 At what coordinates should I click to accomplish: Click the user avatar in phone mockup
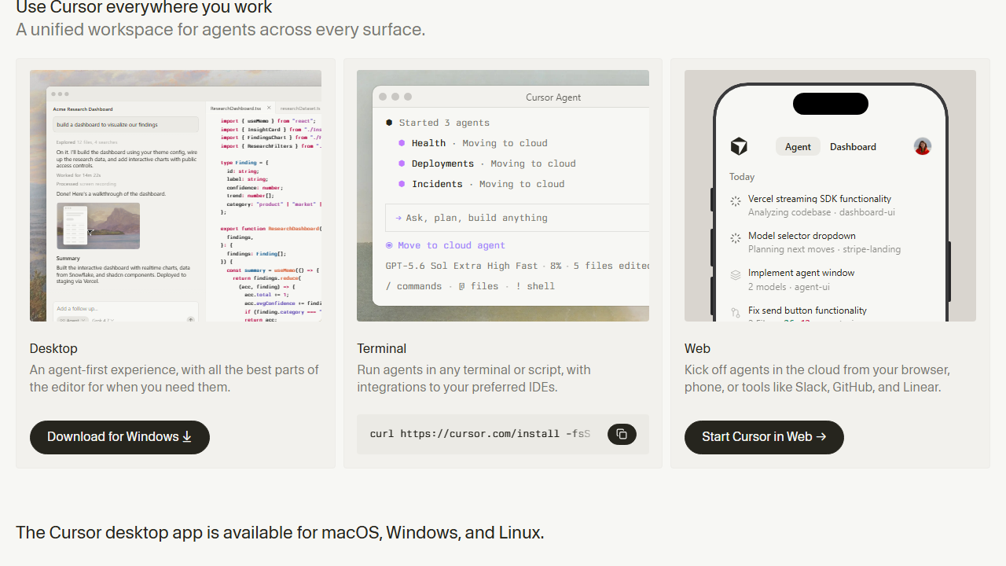coord(923,146)
